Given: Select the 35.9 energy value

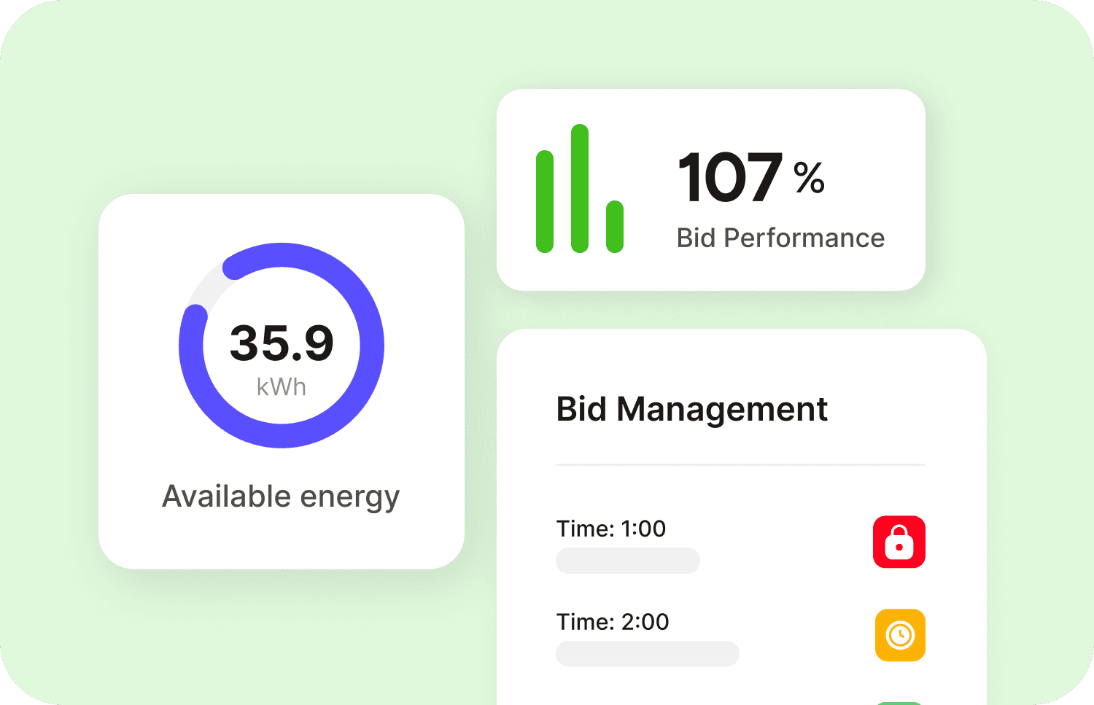Looking at the screenshot, I should point(282,343).
